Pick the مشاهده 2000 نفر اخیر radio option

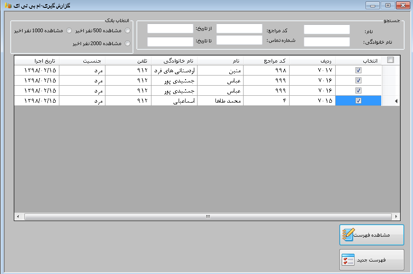coord(128,44)
